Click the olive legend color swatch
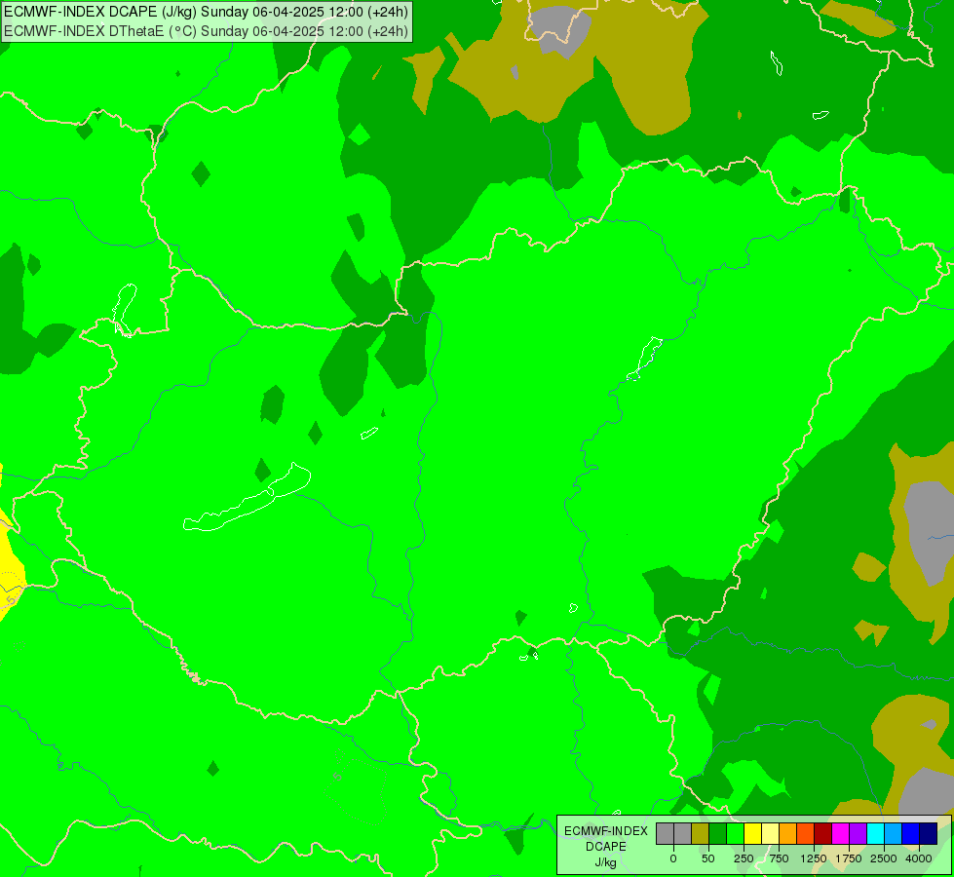 (701, 834)
